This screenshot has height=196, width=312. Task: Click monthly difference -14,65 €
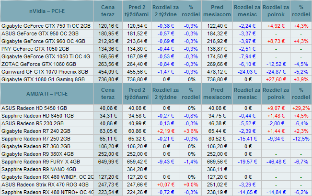pyautogui.click(x=247, y=192)
